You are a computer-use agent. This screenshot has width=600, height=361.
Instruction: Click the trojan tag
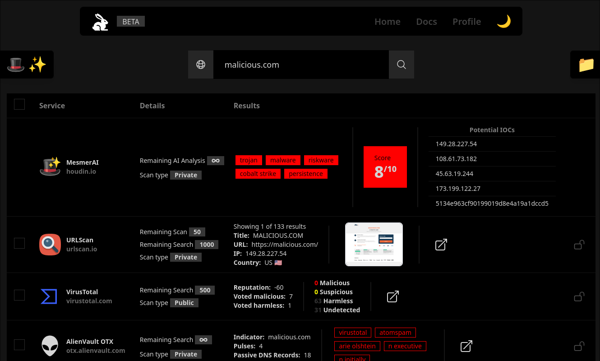coord(249,160)
